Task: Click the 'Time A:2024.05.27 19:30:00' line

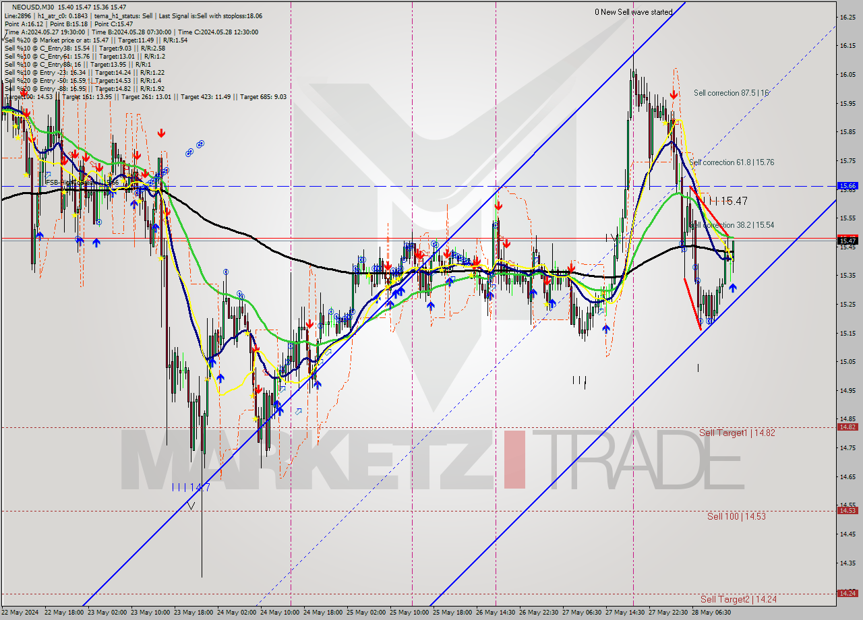Action: coord(131,32)
